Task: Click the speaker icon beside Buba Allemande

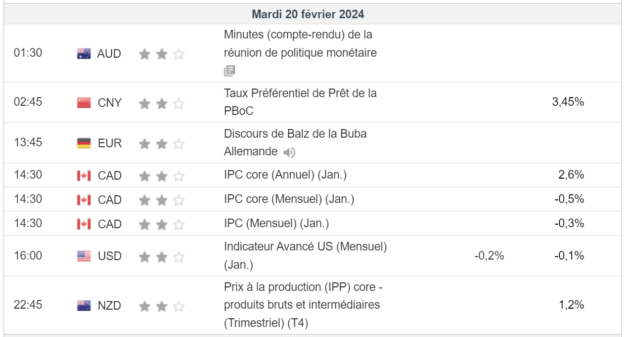Action: pos(289,152)
